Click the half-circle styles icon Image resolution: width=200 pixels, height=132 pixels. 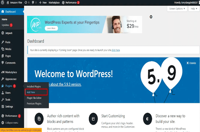[147, 119]
